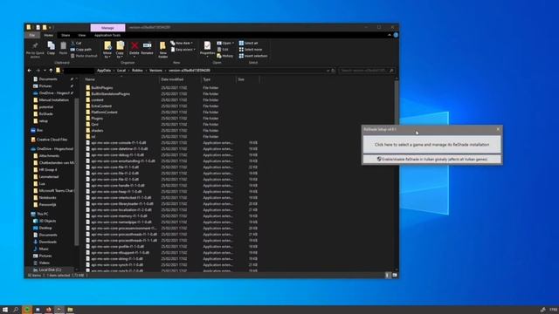Open the Easy access dropdown
The height and width of the screenshot is (314, 559).
(183, 50)
